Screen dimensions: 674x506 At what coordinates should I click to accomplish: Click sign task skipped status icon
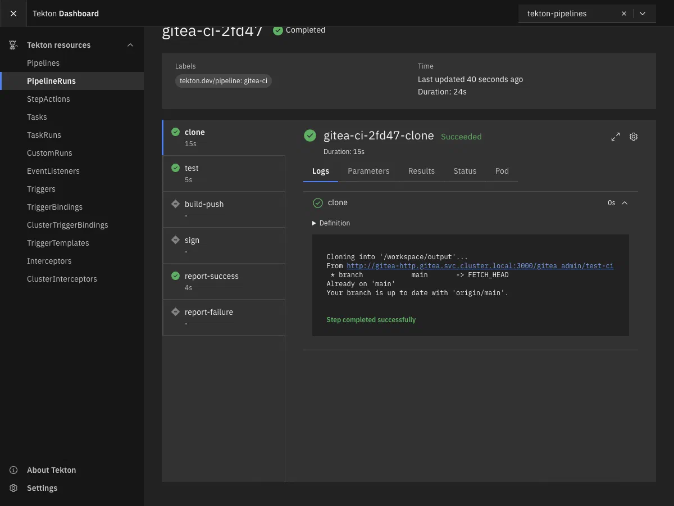175,240
